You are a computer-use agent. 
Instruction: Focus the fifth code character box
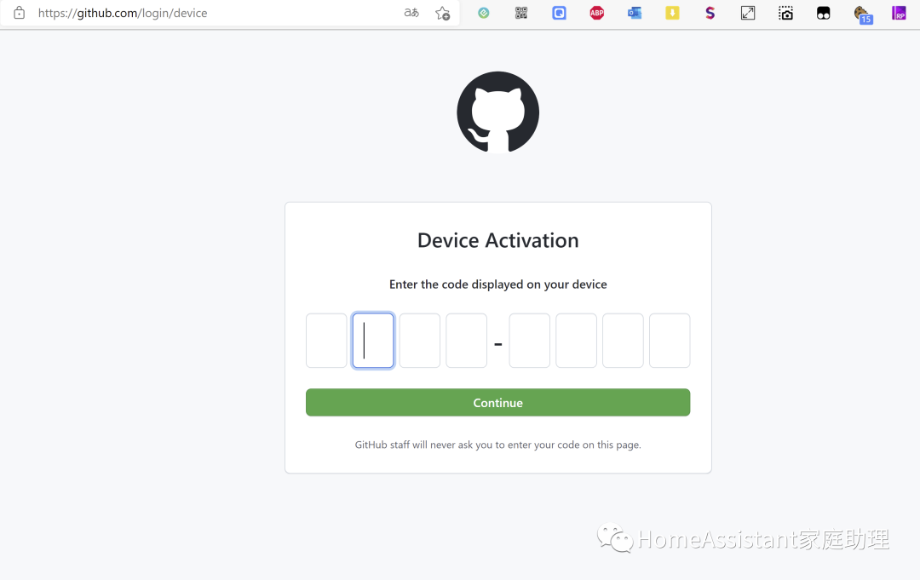click(x=529, y=341)
